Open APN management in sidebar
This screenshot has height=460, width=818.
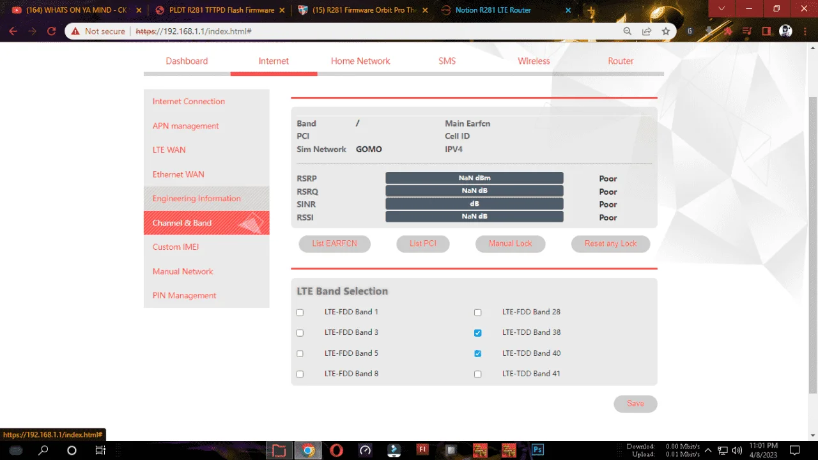(x=206, y=126)
